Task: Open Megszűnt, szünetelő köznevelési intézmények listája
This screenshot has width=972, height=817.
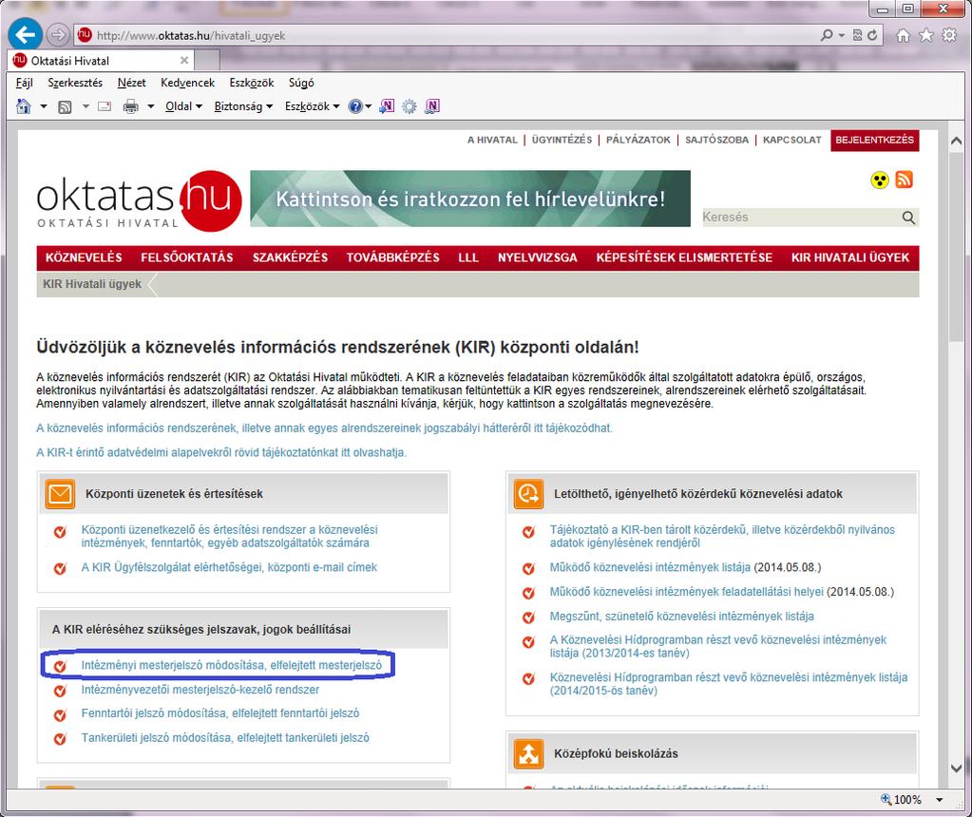Action: (x=681, y=617)
